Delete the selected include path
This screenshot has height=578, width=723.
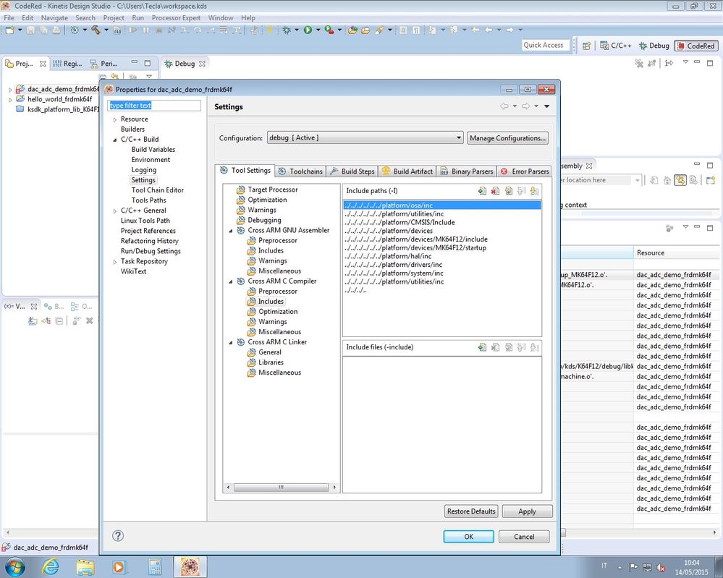pyautogui.click(x=495, y=191)
